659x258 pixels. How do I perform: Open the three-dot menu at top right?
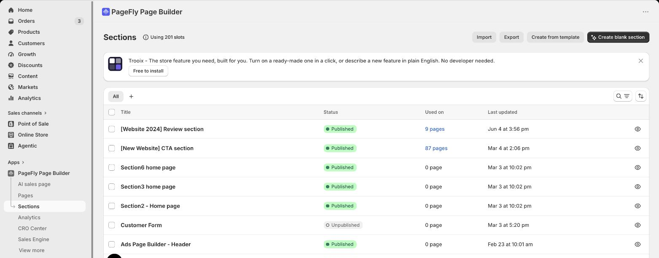click(646, 12)
